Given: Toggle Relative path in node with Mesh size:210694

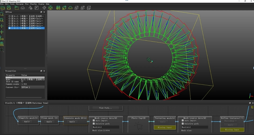Looking at the screenshot, I should pos(94,124).
